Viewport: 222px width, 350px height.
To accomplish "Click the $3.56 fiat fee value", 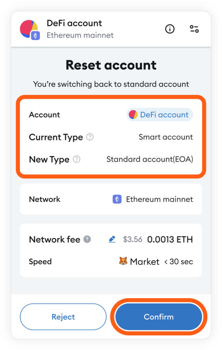I will (x=133, y=239).
